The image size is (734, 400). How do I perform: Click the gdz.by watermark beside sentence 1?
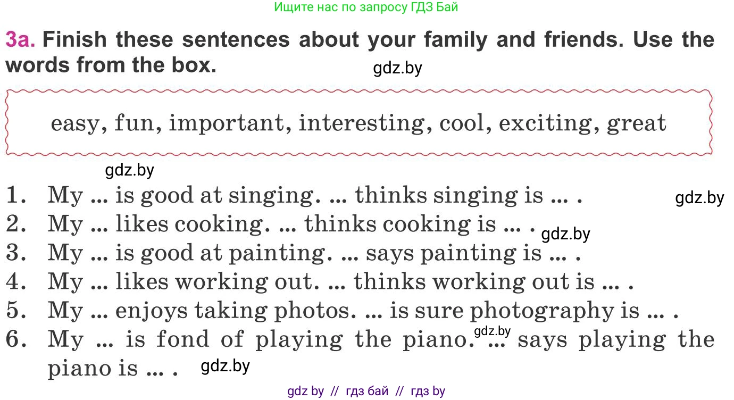pyautogui.click(x=699, y=198)
